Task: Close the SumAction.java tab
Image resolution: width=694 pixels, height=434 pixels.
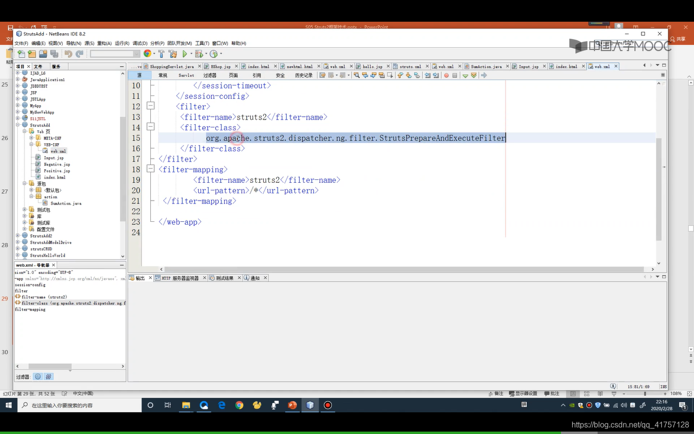Action: (x=507, y=66)
